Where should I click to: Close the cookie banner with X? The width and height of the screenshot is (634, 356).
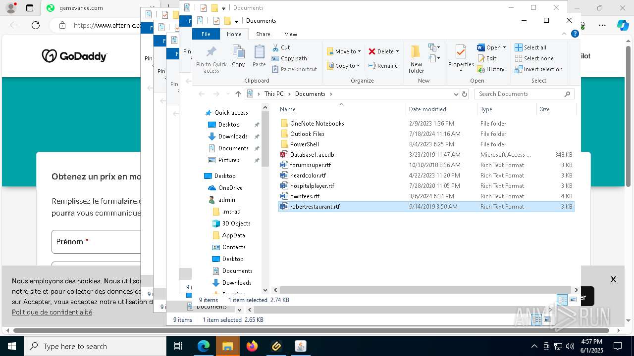[x=613, y=279]
